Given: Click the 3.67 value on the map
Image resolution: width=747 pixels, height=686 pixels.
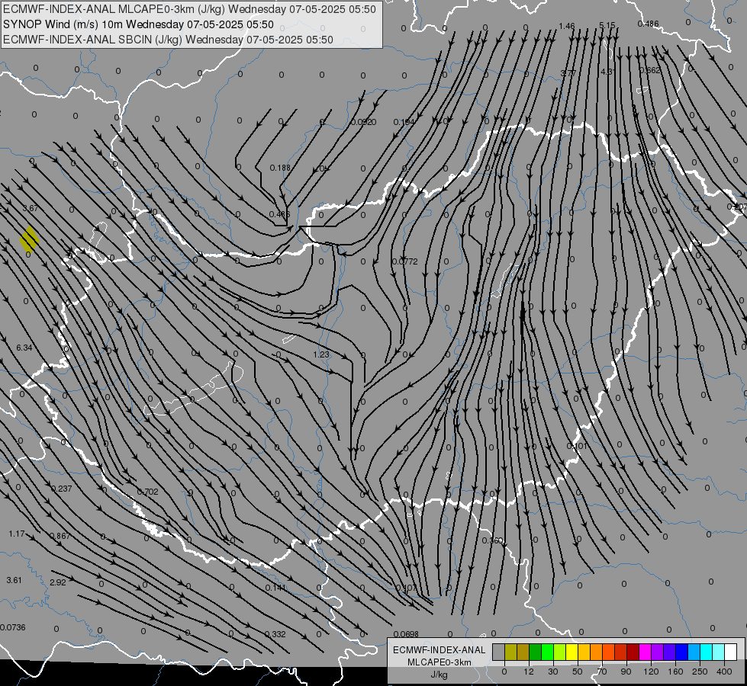Looking at the screenshot, I should 31,208.
